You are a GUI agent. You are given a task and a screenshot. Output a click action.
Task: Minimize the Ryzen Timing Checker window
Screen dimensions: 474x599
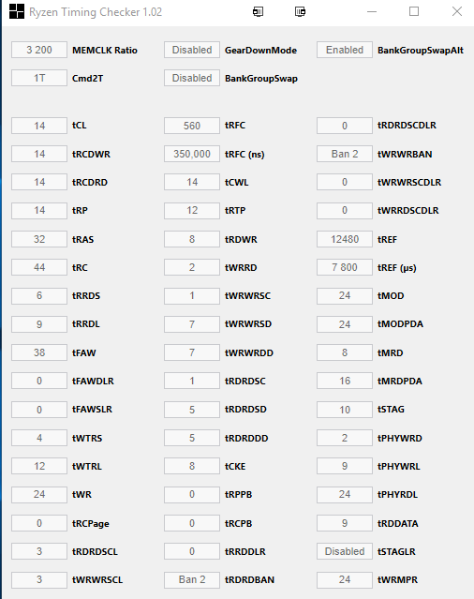click(x=372, y=12)
